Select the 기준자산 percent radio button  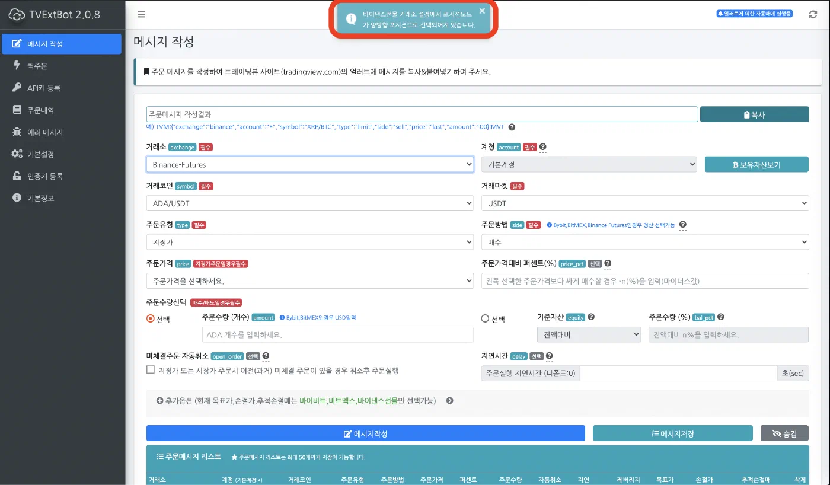(x=486, y=318)
